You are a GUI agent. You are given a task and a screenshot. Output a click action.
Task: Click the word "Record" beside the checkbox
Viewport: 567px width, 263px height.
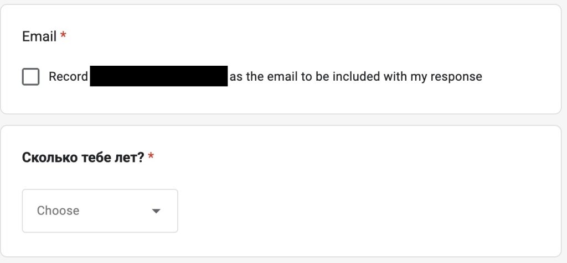point(68,77)
